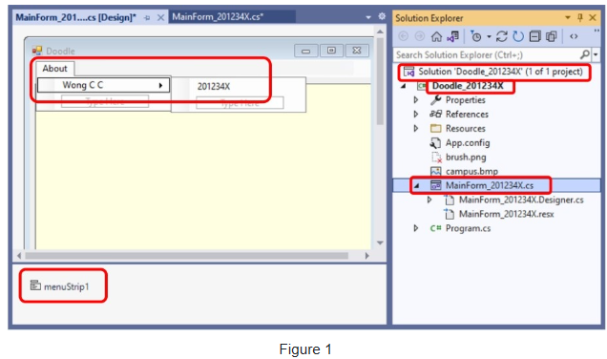Select the 201234X submenu item
Viewport: 607px width, 359px height.
click(x=214, y=86)
